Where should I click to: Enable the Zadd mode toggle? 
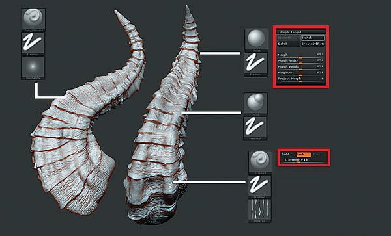click(x=285, y=155)
